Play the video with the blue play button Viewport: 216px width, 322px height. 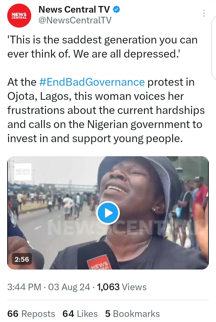(108, 213)
